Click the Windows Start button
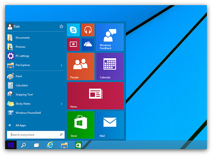 11,145
